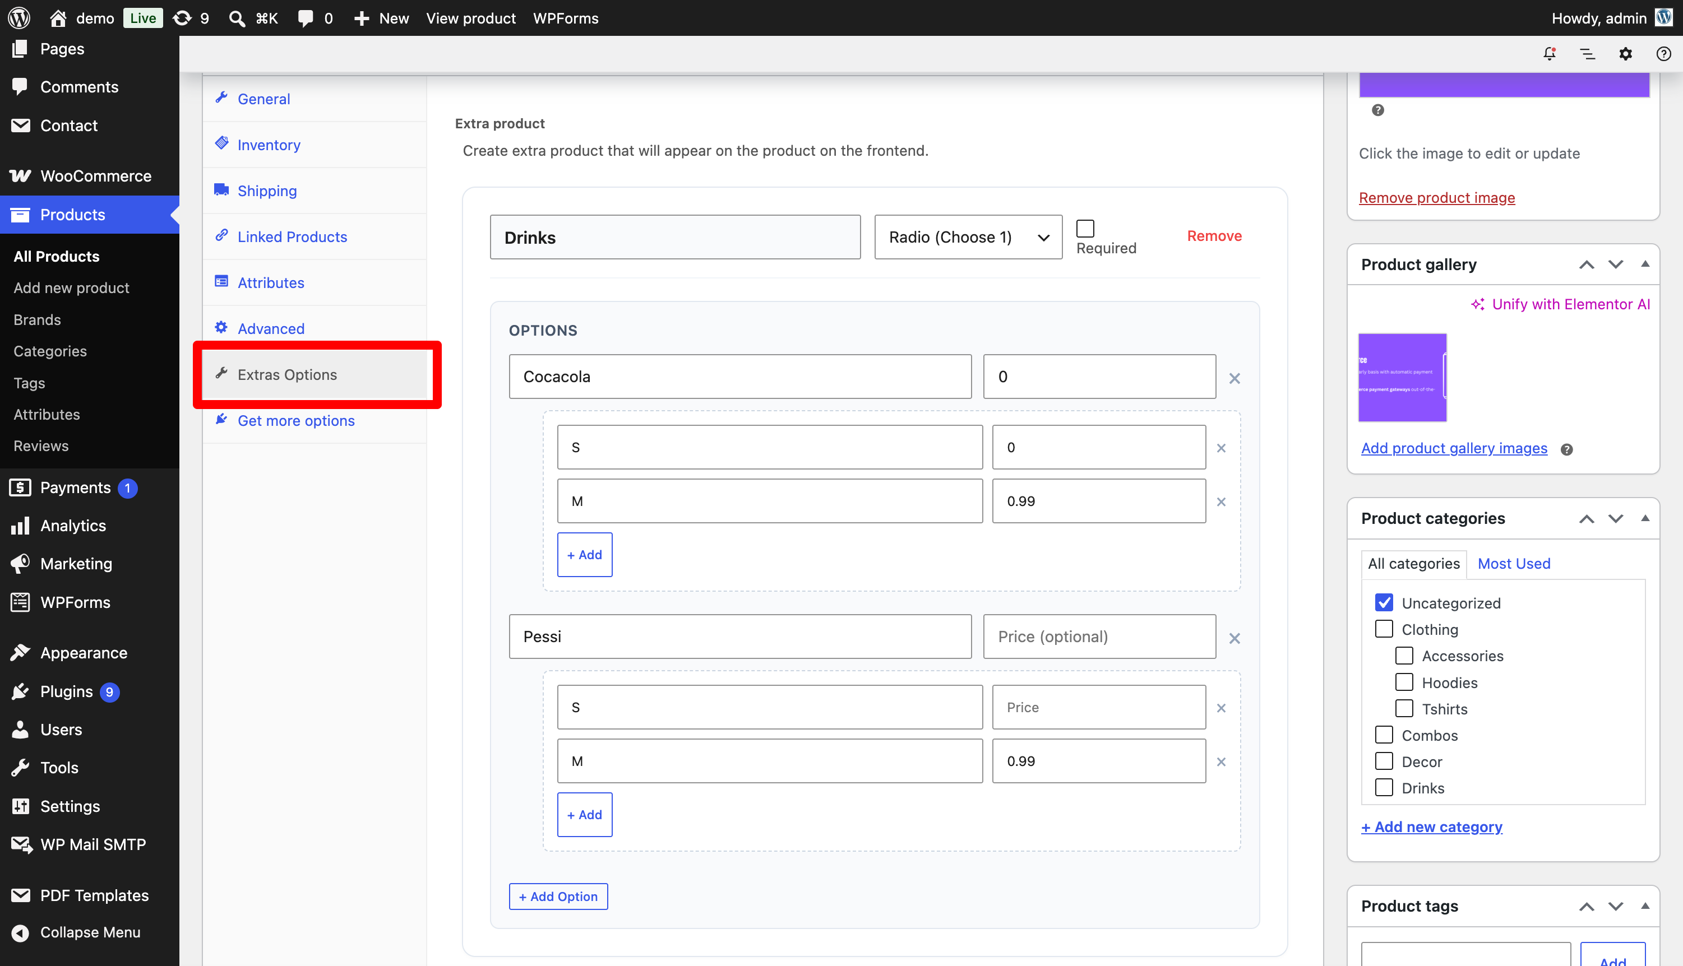Open the Linked Products tab

point(315,237)
